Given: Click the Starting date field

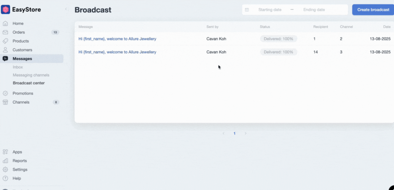Looking at the screenshot, I should [270, 9].
